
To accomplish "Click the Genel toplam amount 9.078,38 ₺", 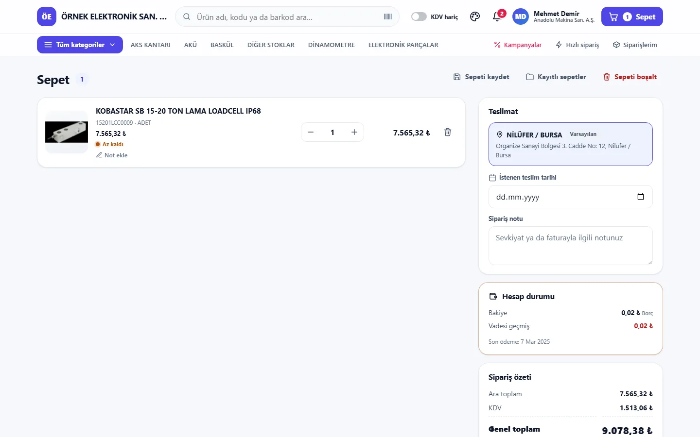I will [627, 431].
